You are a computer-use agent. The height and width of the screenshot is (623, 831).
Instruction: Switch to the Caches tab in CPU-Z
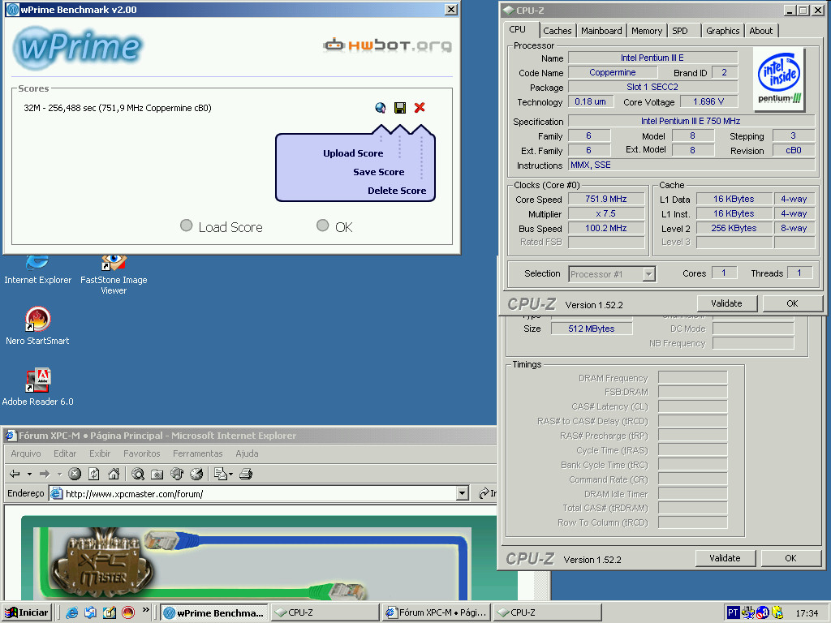pos(557,31)
